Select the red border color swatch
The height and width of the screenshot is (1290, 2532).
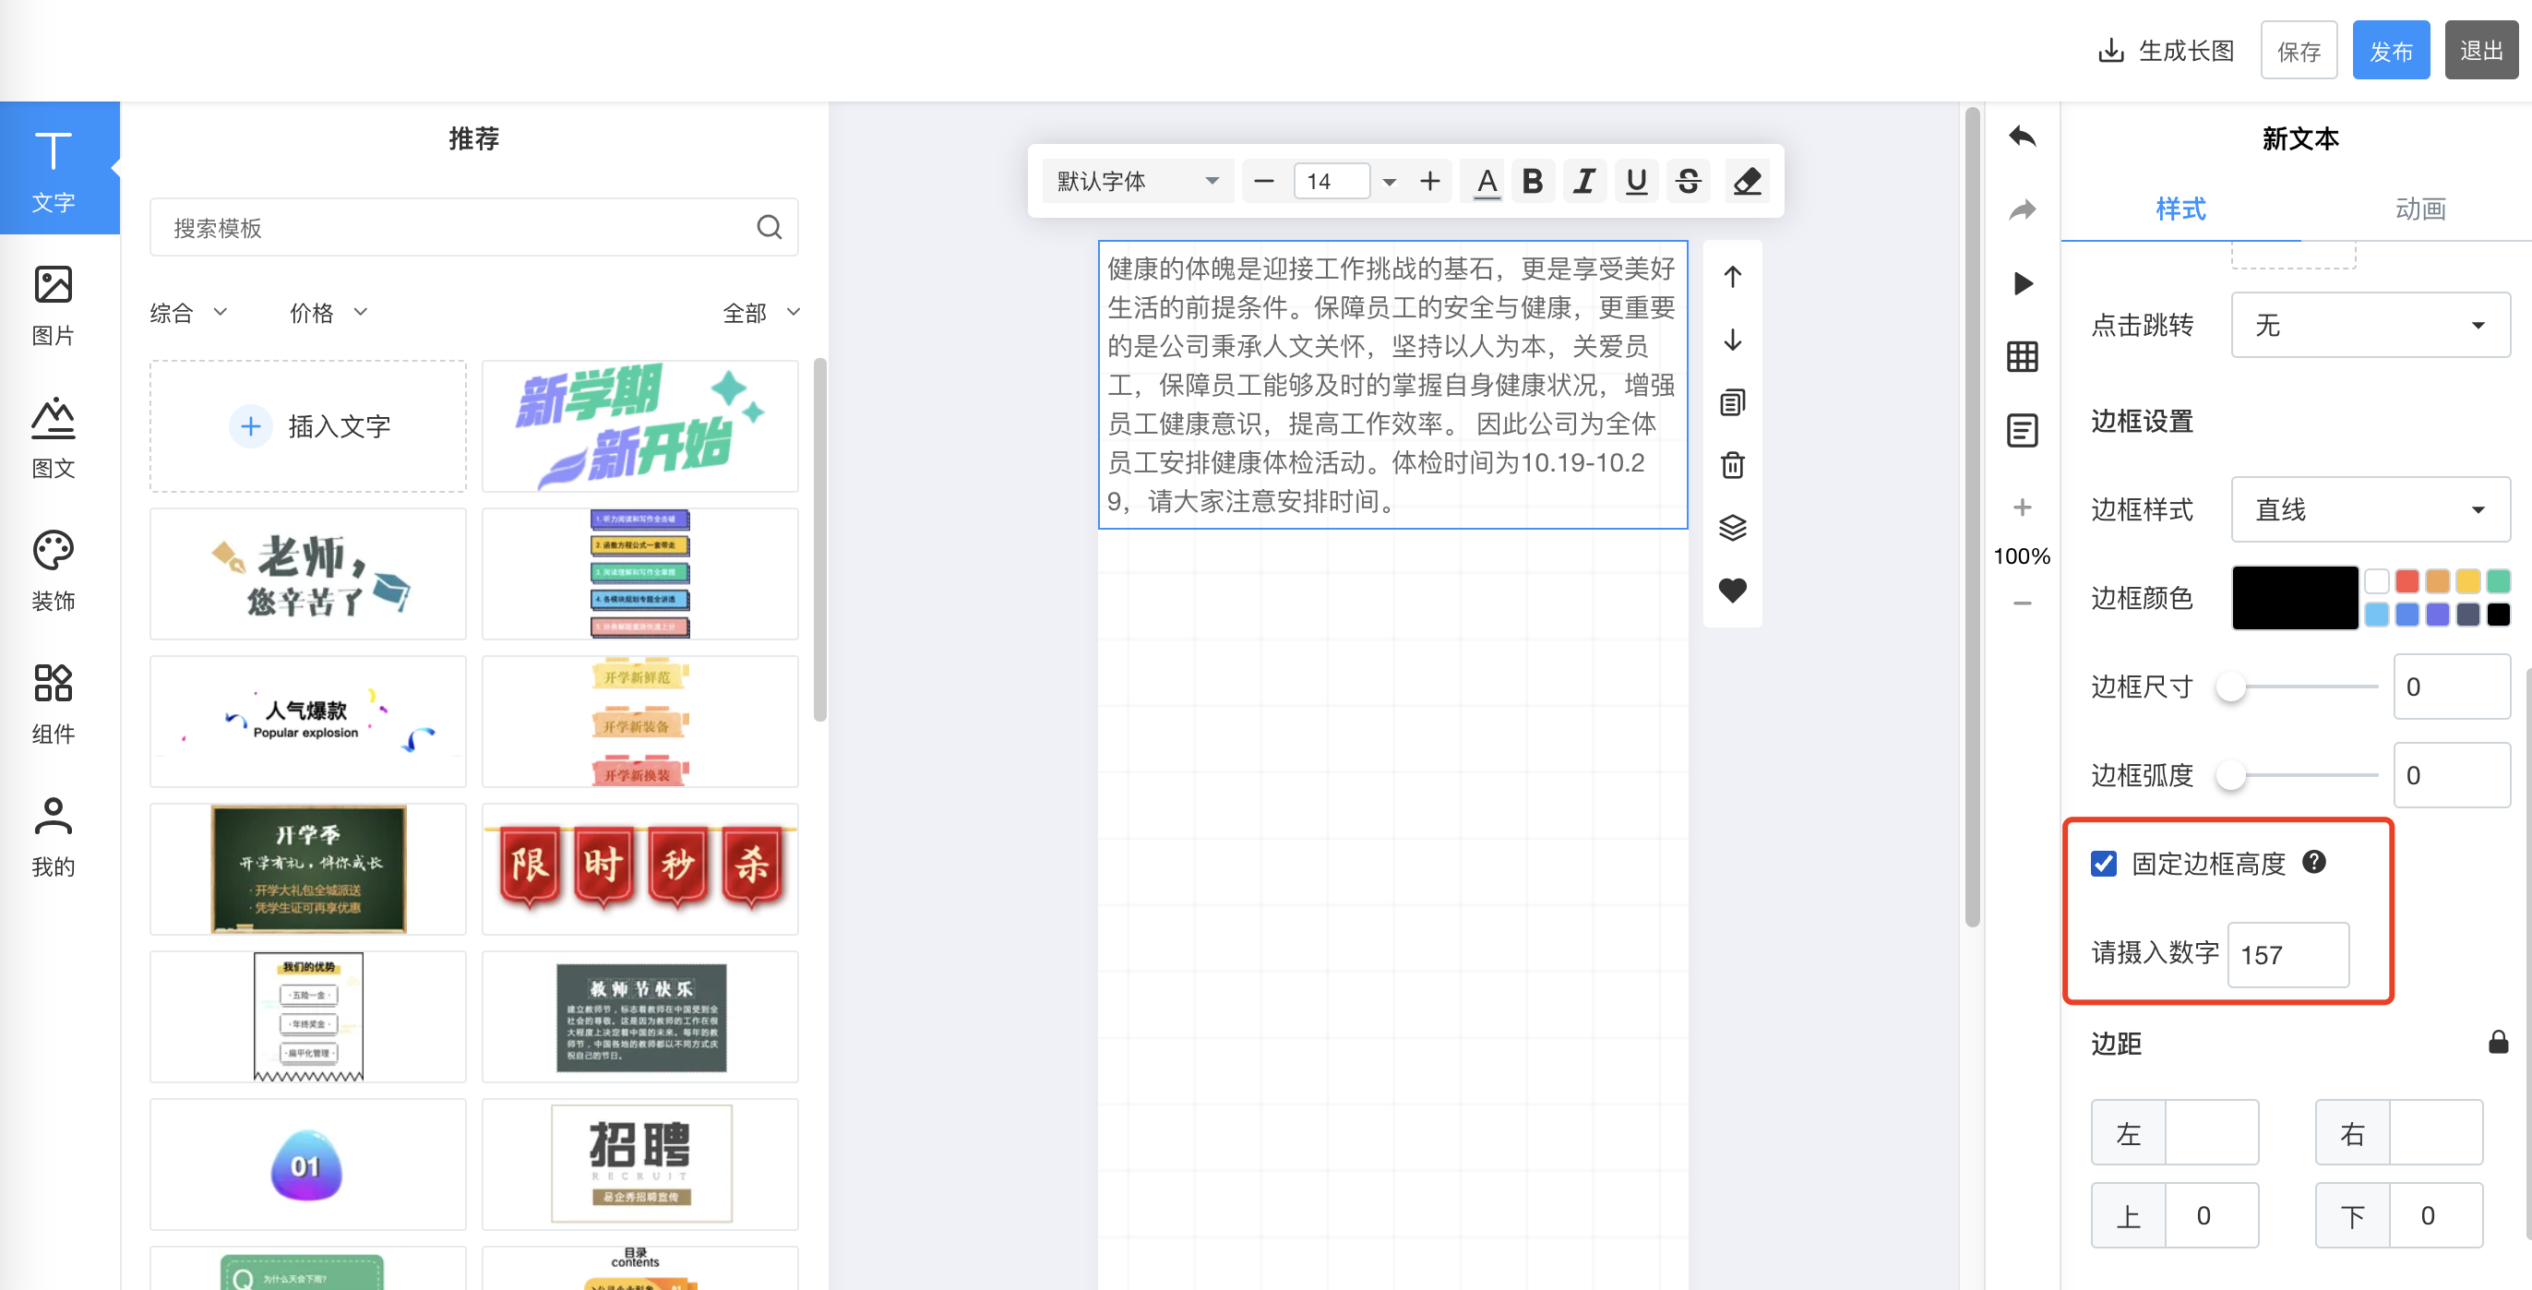2407,581
